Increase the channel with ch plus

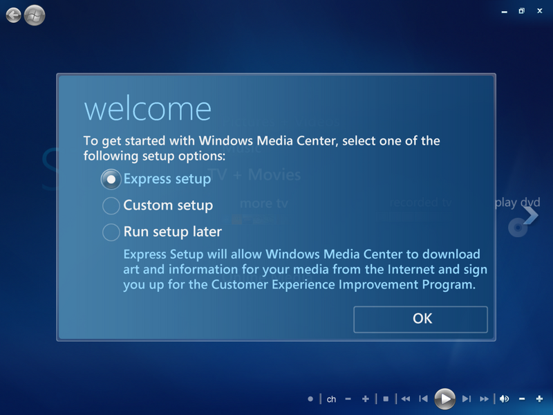click(x=366, y=399)
